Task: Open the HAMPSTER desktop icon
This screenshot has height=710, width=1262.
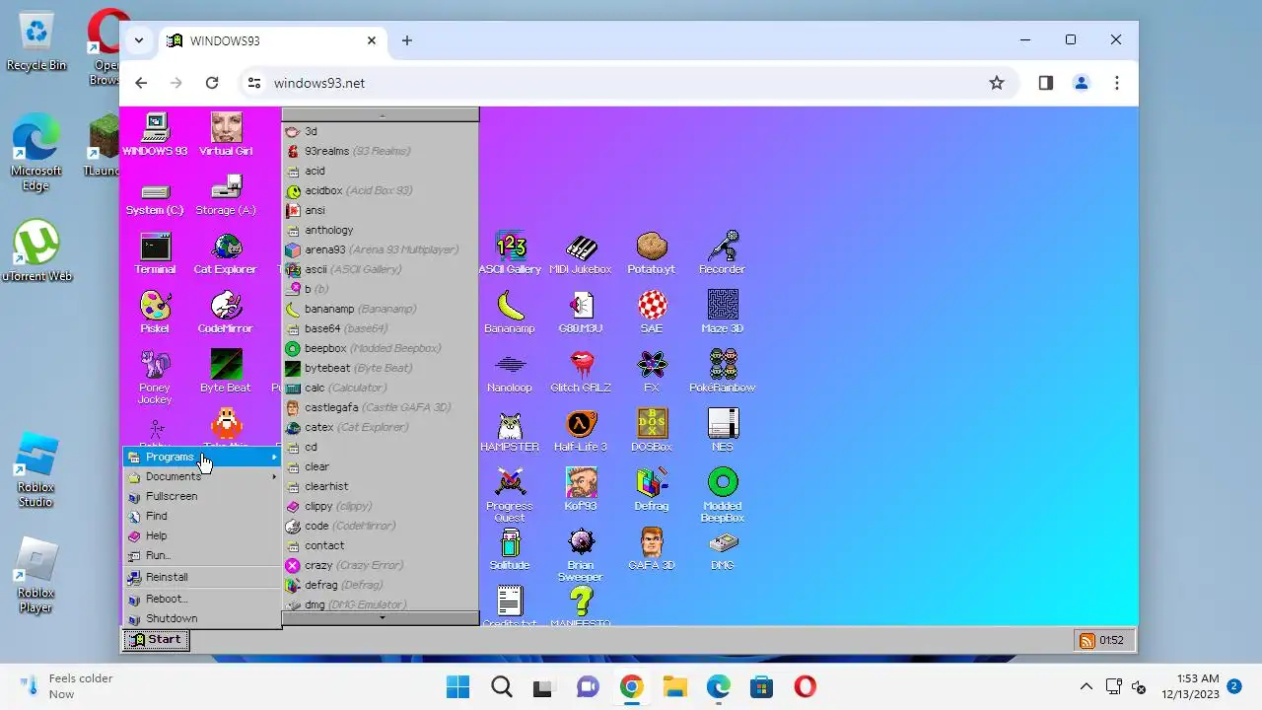Action: (x=510, y=431)
